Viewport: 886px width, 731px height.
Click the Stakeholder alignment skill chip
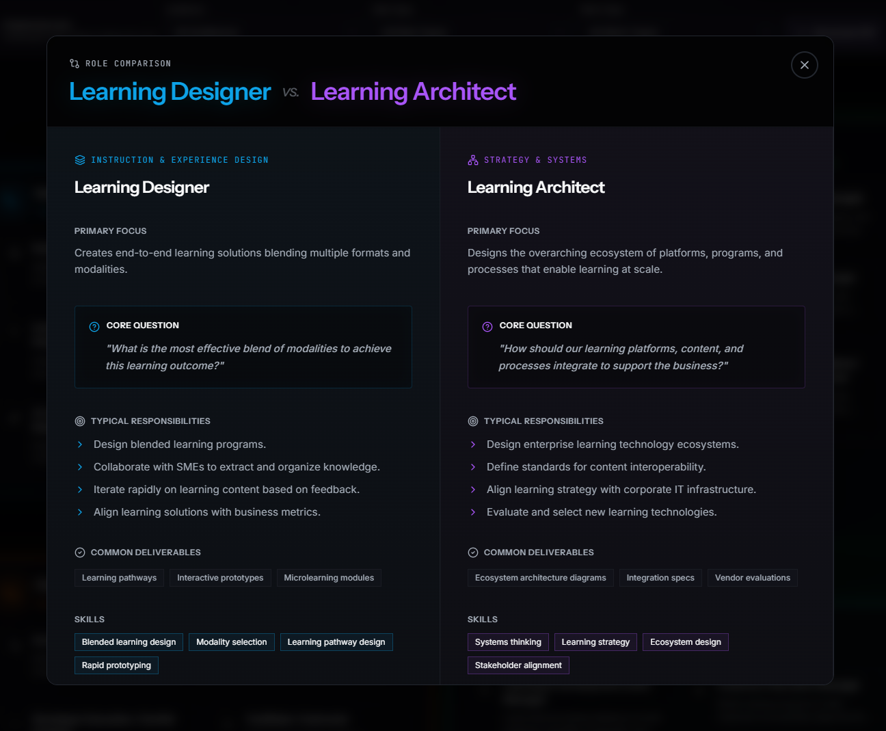click(518, 665)
